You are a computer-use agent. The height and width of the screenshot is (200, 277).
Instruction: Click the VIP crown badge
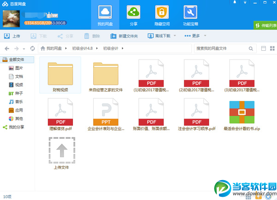tap(52, 15)
